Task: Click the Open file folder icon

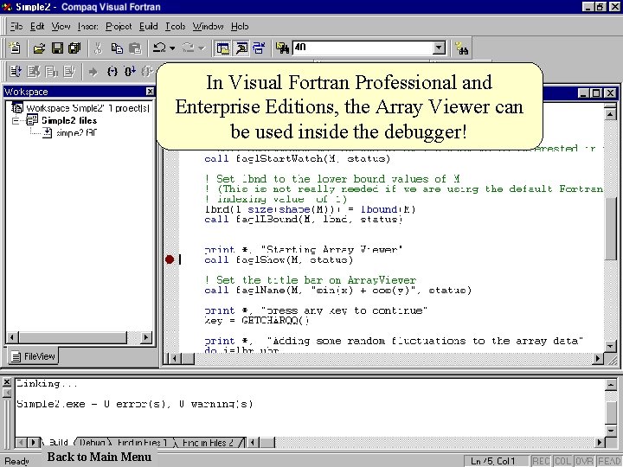Action: pyautogui.click(x=39, y=48)
